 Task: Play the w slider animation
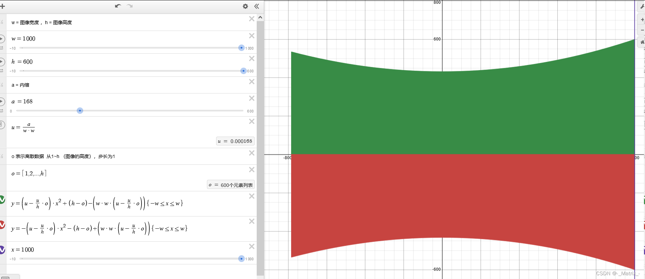click(x=2, y=39)
